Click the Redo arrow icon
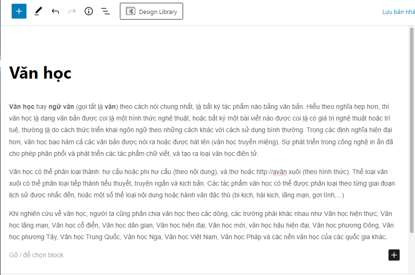Viewport: 415px width, 275px height. [x=72, y=11]
